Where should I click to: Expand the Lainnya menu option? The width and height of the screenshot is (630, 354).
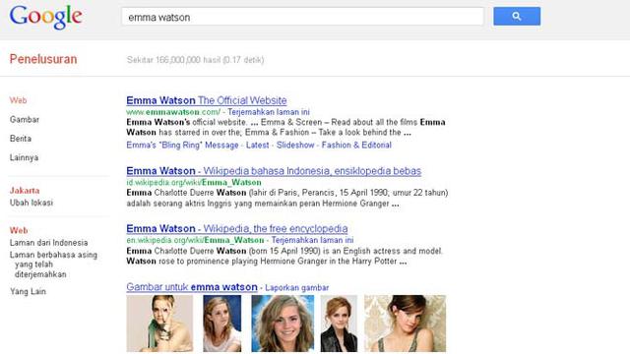[x=24, y=157]
